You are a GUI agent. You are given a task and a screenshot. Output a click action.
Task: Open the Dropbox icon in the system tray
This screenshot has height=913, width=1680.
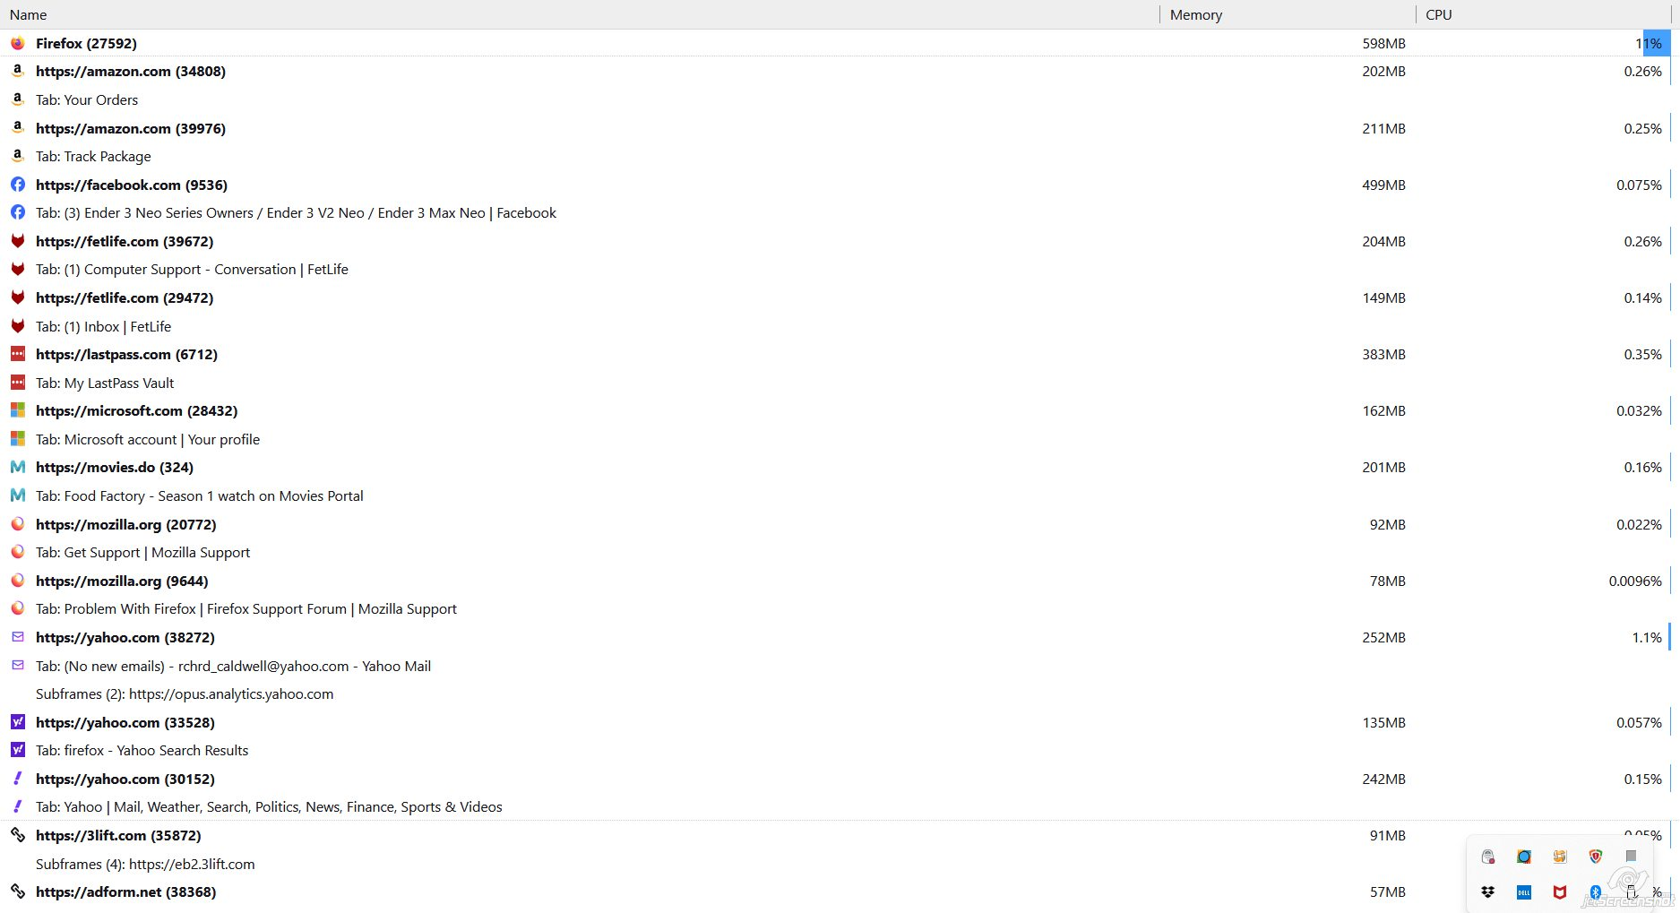pyautogui.click(x=1488, y=891)
